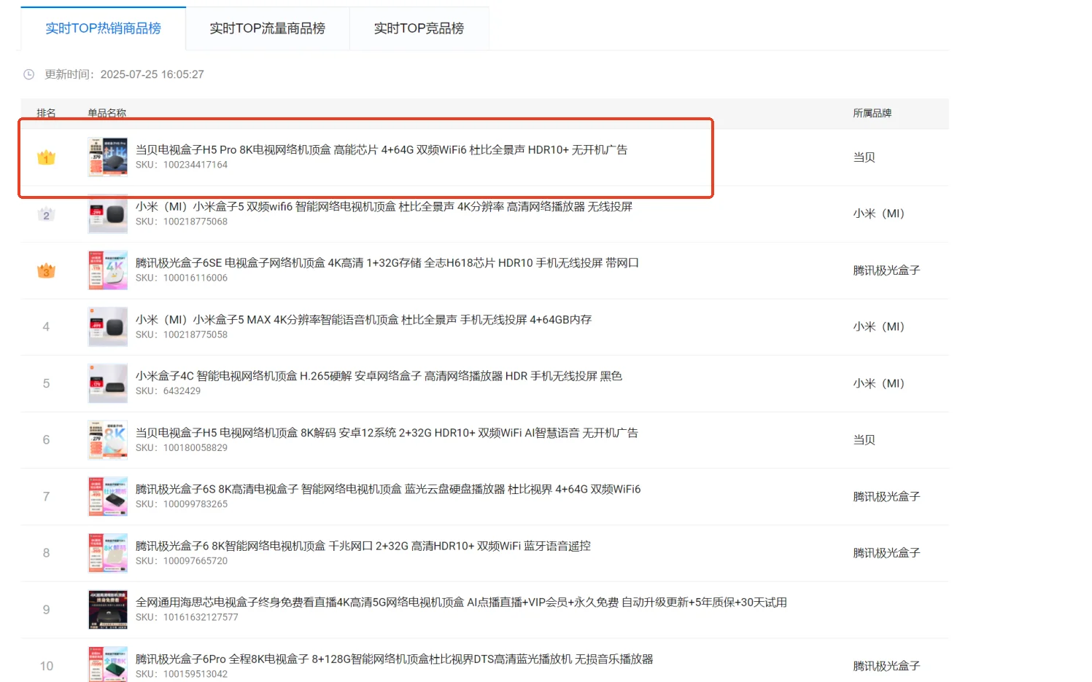Open thumbnail of 腾讯极光盒子6Pro
Image resolution: width=1092 pixels, height=682 pixels.
[x=108, y=665]
